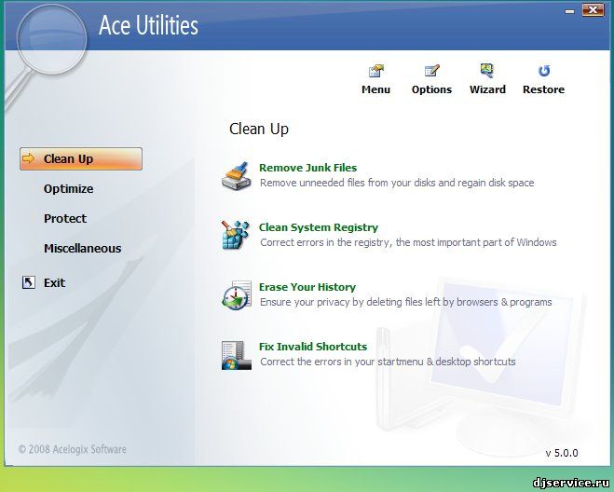The height and width of the screenshot is (492, 614).
Task: Select the Clean Up sidebar category
Action: [x=81, y=159]
